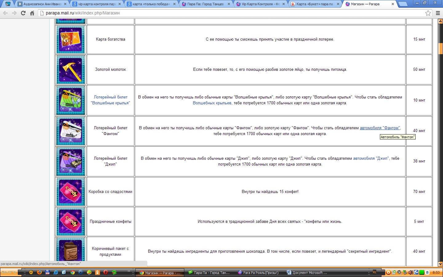Launch Odnoklassniki orange icon in quick launch

97,272
